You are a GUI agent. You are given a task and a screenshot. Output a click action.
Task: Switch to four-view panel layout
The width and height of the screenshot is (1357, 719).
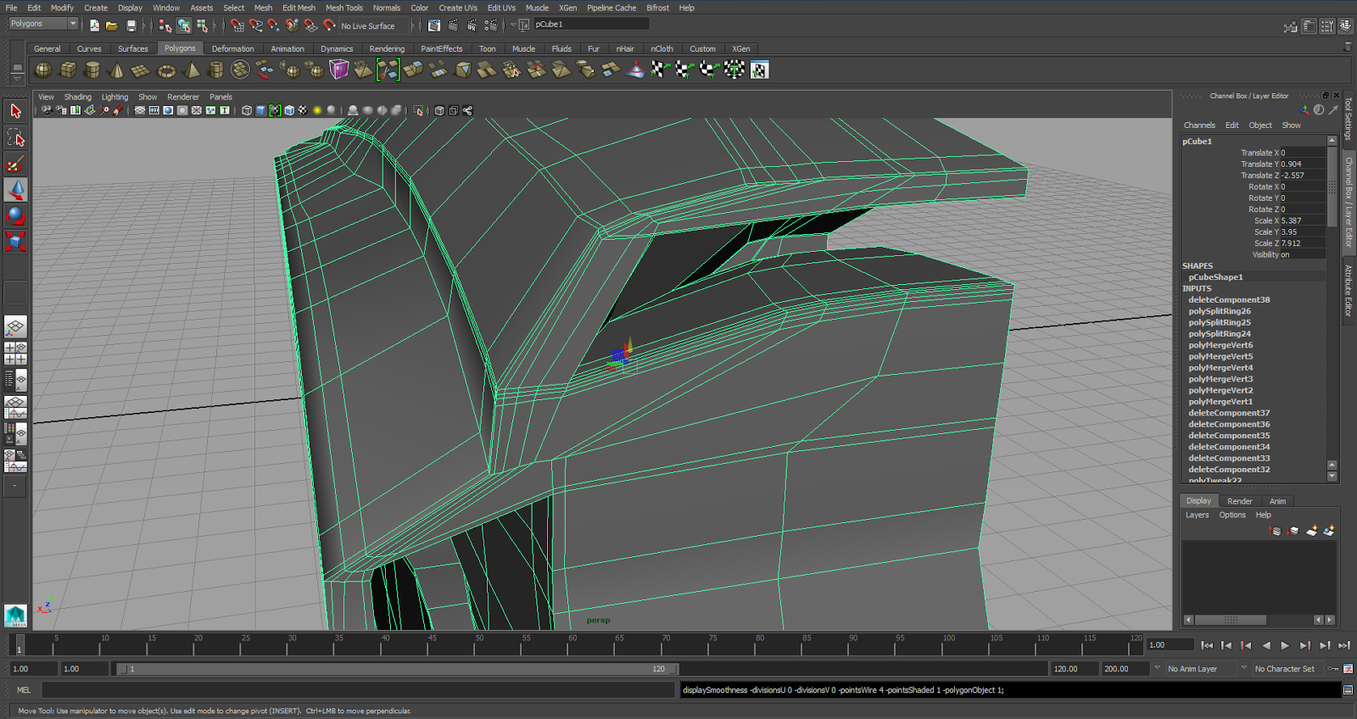[15, 354]
